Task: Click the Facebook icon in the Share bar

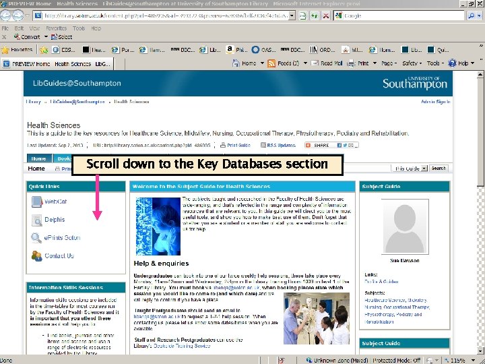Action: click(x=339, y=145)
